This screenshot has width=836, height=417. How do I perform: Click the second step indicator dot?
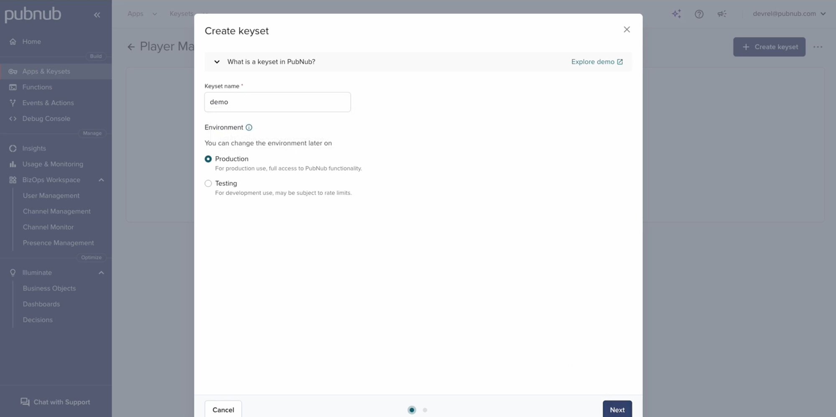[425, 410]
